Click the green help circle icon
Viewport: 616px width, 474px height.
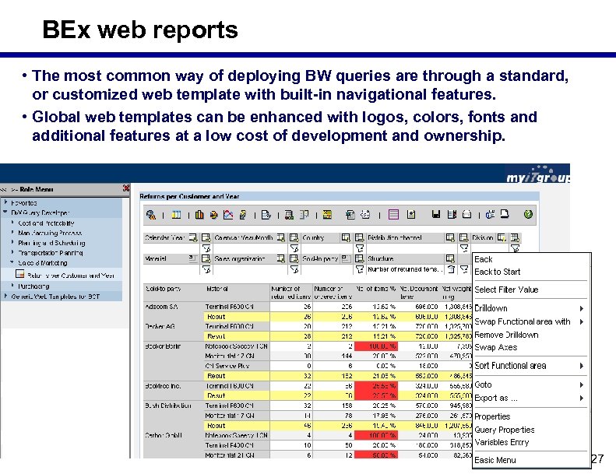(528, 214)
